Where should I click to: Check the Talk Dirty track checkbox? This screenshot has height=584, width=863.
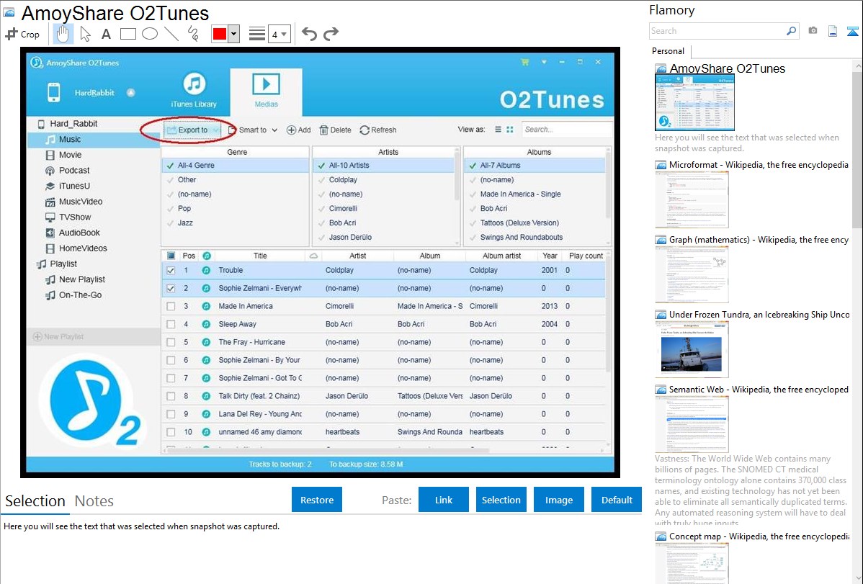171,396
